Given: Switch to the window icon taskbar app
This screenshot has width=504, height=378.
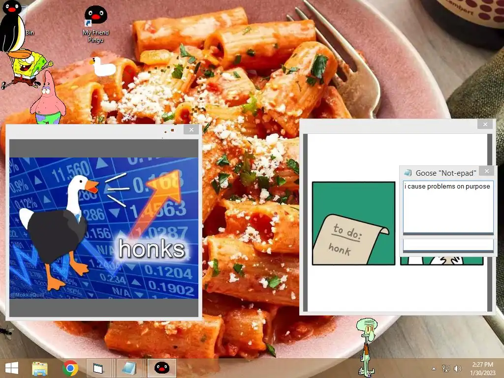Looking at the screenshot, I should pos(98,368).
